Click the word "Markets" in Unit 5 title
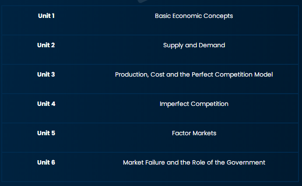The width and height of the screenshot is (302, 186). (x=204, y=133)
